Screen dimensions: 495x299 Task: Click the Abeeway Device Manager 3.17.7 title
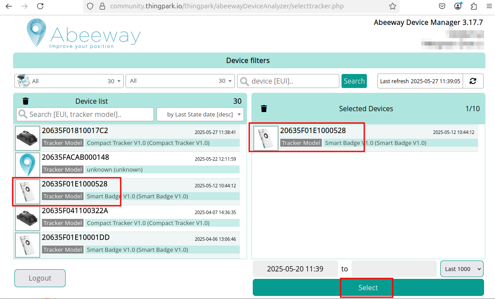tap(428, 22)
